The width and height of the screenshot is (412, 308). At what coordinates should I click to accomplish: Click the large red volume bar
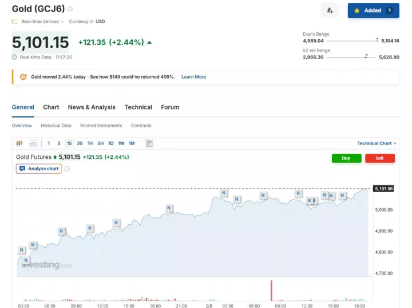click(x=271, y=290)
